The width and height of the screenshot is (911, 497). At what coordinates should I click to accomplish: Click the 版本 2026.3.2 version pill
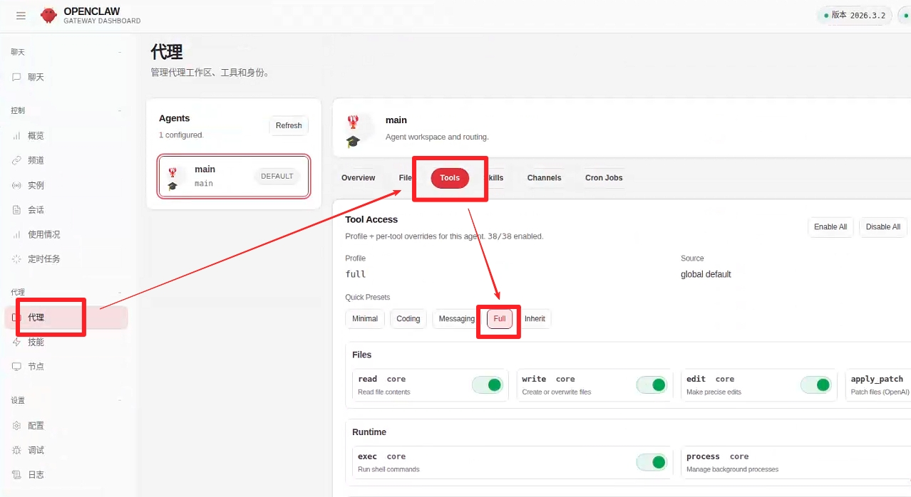(x=854, y=15)
